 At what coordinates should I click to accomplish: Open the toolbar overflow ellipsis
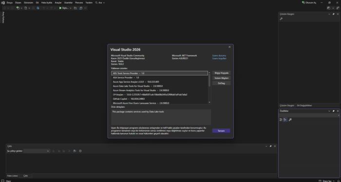(x=85, y=8)
